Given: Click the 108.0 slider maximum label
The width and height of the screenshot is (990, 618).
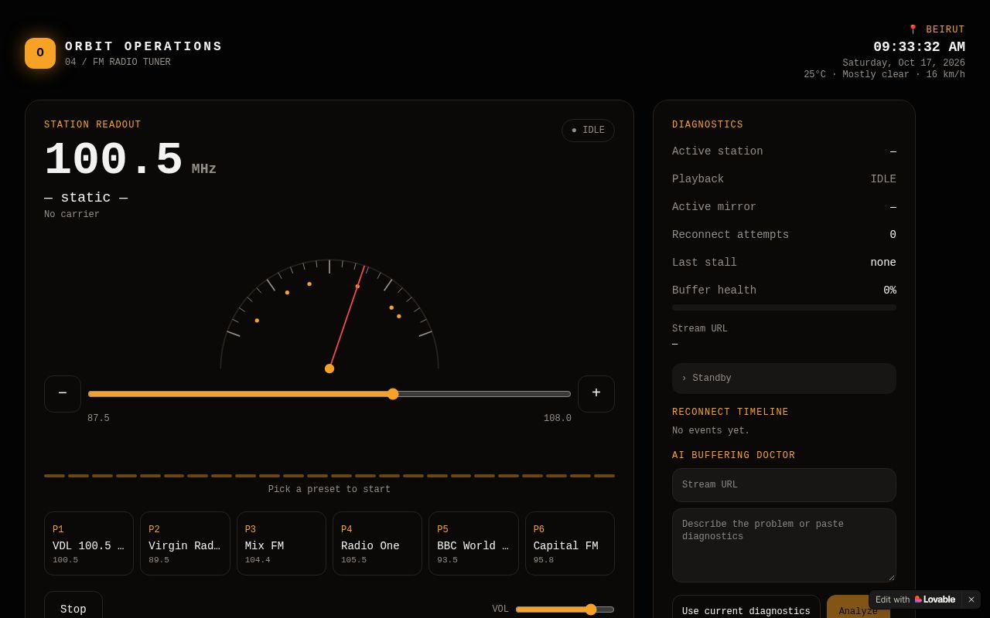Looking at the screenshot, I should (558, 419).
